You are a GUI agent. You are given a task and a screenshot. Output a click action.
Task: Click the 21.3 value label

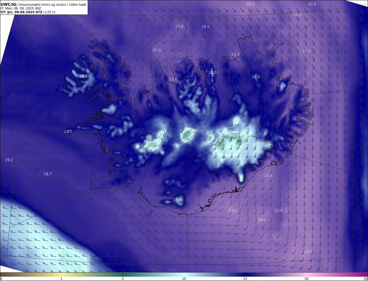pos(235,54)
